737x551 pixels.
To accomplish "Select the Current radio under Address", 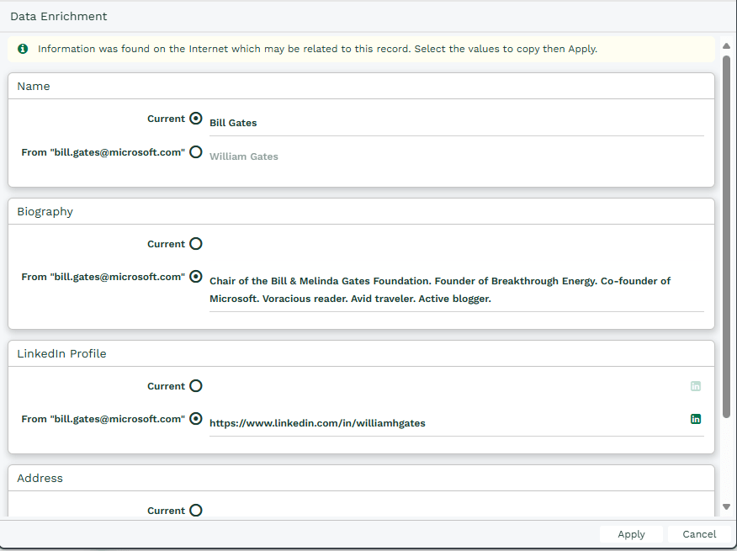I will point(196,510).
